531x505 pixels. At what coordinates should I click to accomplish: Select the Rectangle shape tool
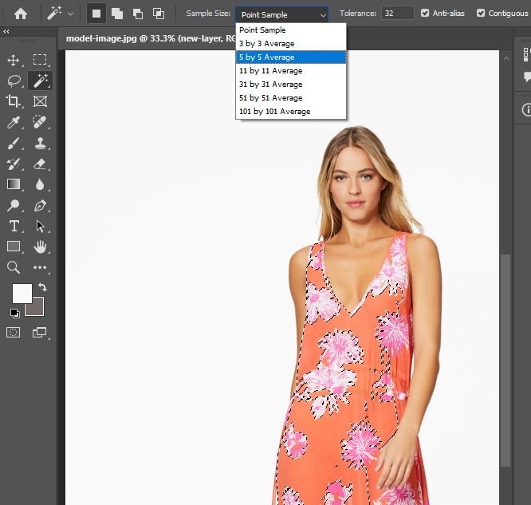click(14, 247)
